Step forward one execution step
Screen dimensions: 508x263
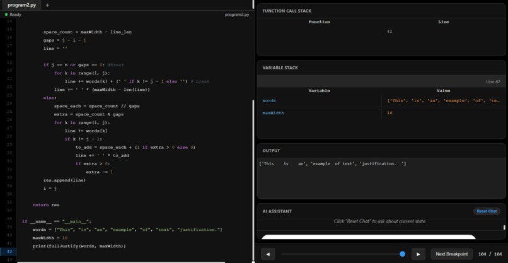pyautogui.click(x=419, y=254)
